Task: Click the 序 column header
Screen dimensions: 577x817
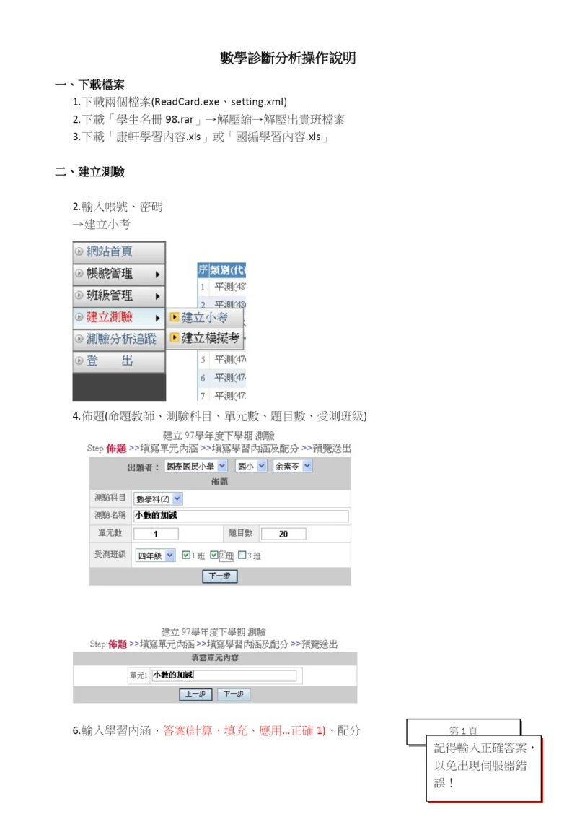Action: (203, 269)
